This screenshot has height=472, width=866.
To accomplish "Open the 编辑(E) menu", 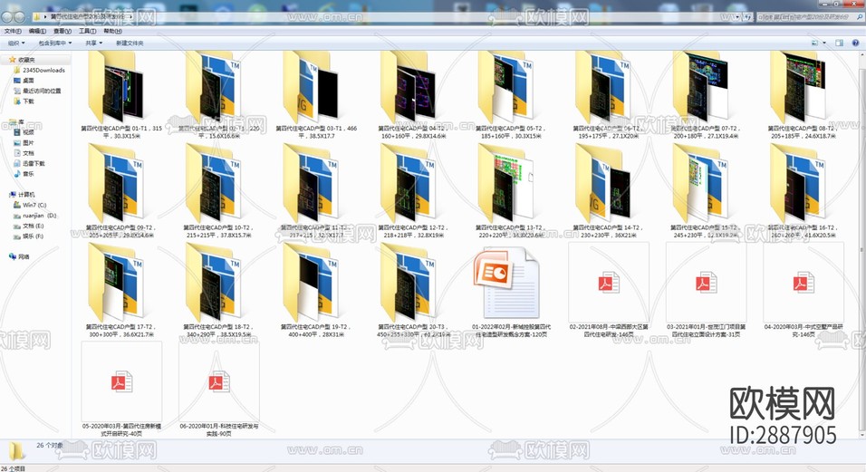I will point(37,32).
